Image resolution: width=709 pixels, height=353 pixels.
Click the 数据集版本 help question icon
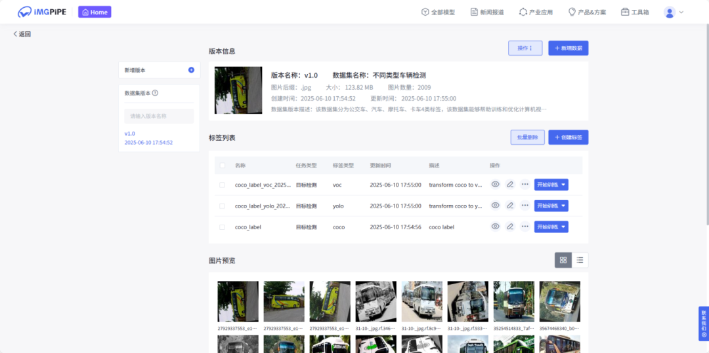[155, 93]
